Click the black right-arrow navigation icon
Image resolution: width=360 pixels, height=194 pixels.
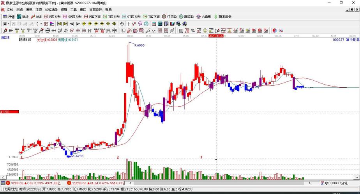point(78,24)
